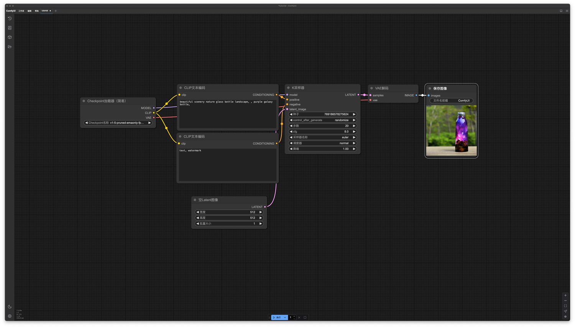Increment the batch count stepper up arrow
575x327 pixels.
coord(294,316)
